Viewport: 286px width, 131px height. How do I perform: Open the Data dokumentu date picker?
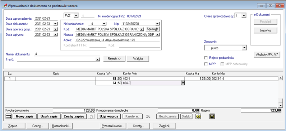pos(56,24)
